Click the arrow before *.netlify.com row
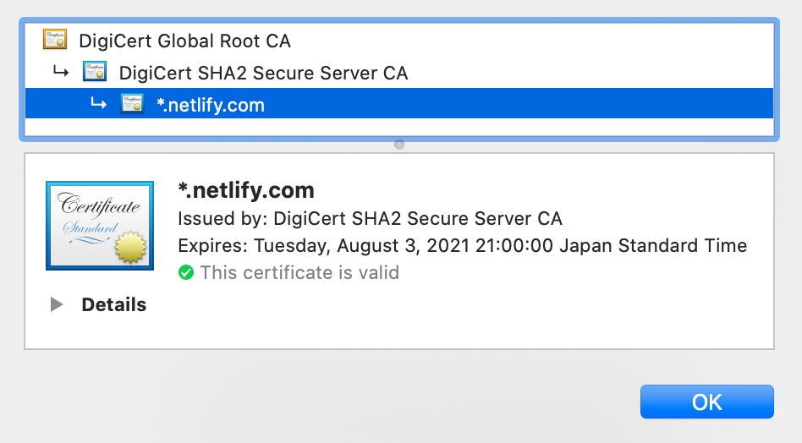Image resolution: width=802 pixels, height=443 pixels. (98, 104)
